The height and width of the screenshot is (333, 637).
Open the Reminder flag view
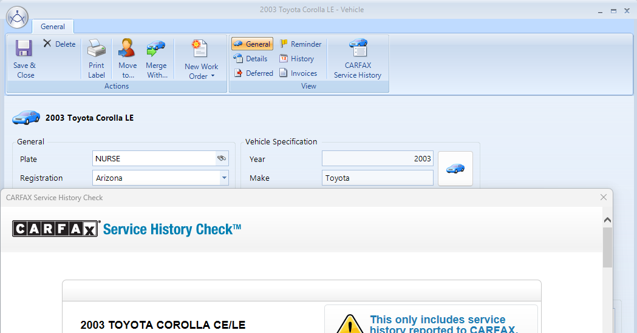tap(301, 44)
